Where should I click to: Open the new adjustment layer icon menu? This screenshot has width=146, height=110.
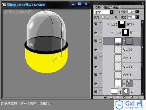125,97
